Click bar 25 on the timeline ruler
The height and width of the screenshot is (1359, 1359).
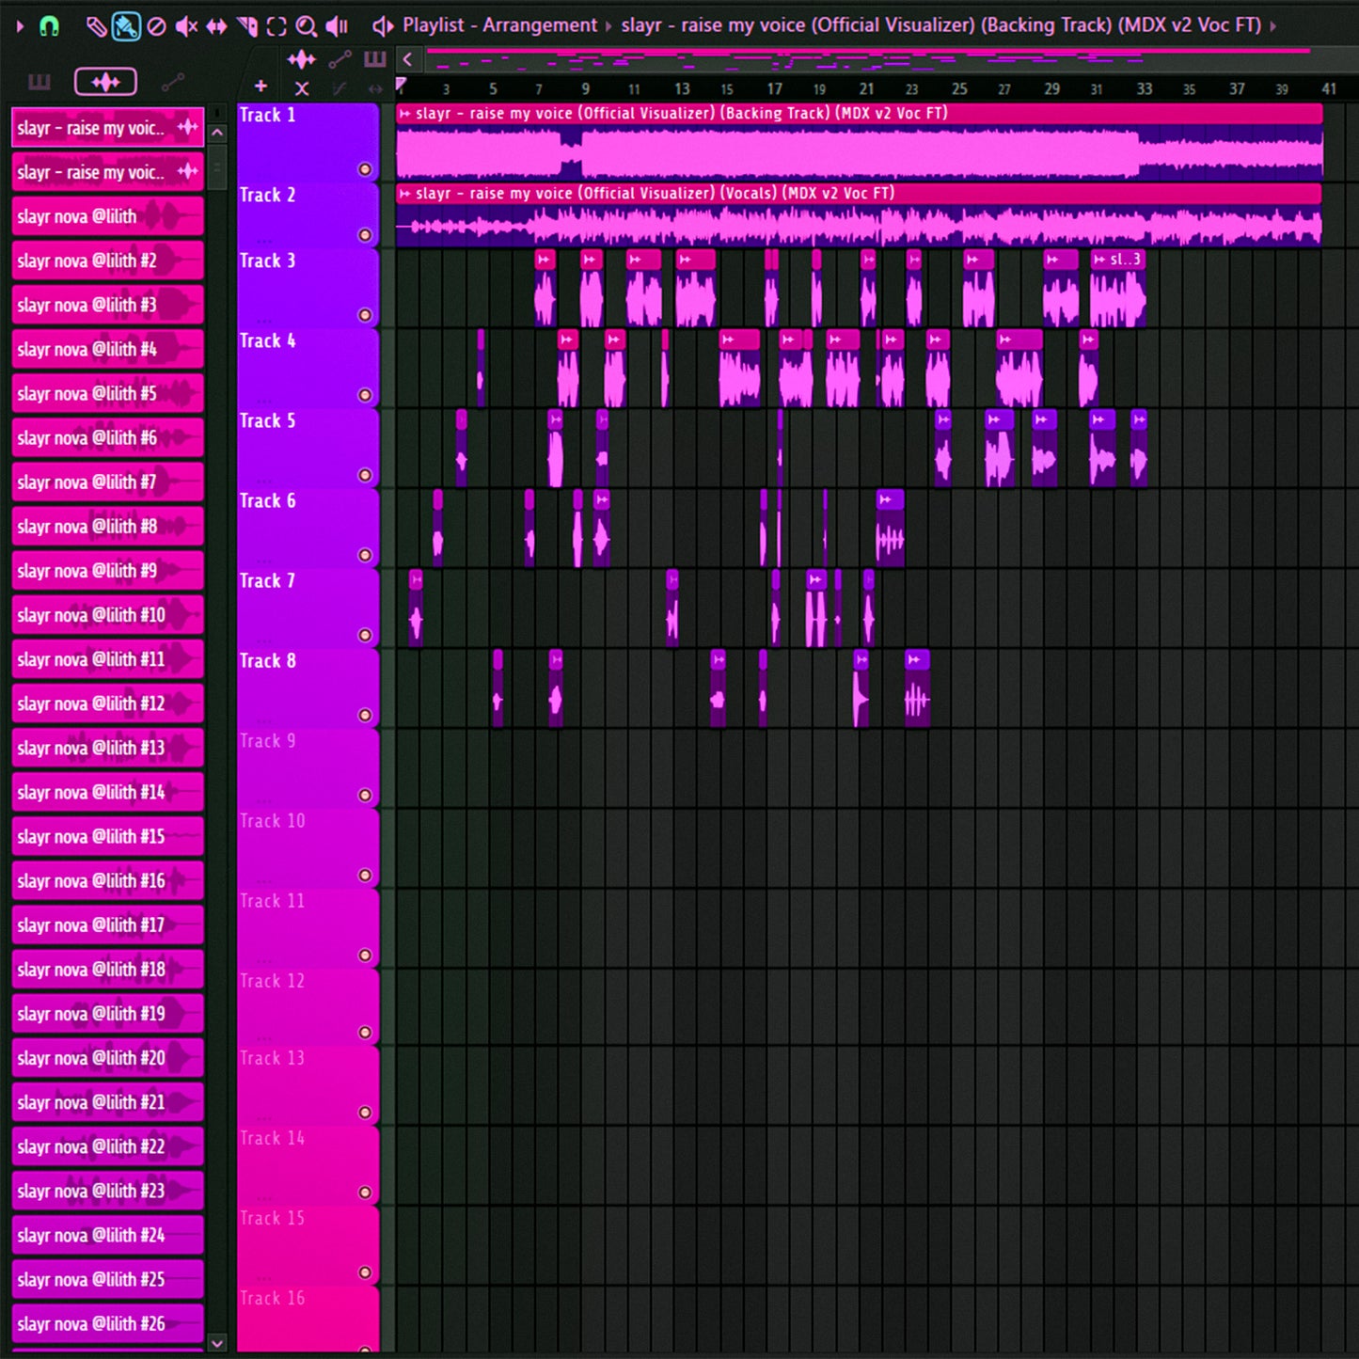click(x=959, y=88)
